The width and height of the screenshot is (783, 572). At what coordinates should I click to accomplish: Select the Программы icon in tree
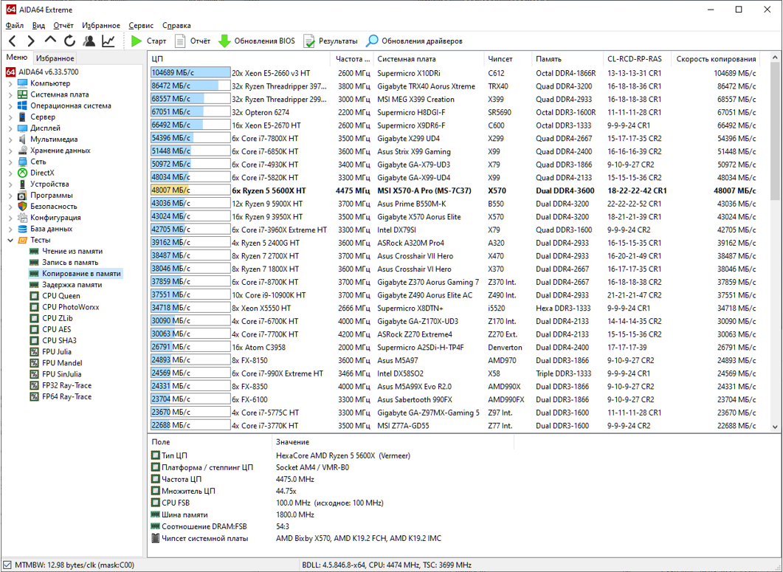pos(22,196)
